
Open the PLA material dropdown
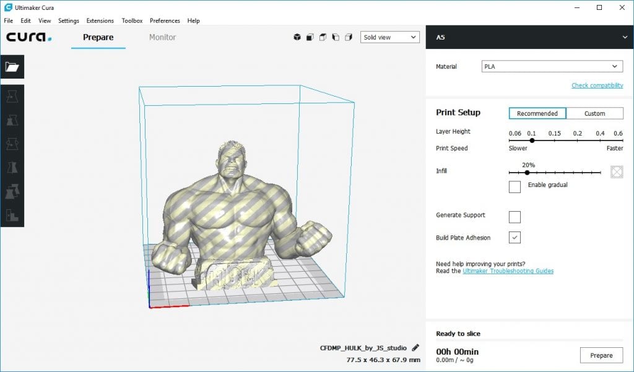(x=552, y=66)
